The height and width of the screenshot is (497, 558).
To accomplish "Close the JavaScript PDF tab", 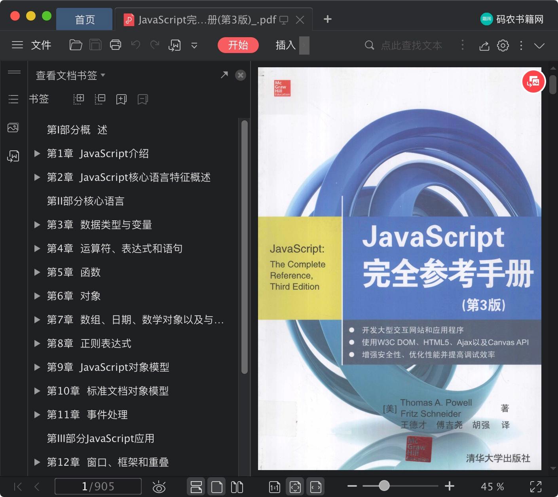I will pyautogui.click(x=300, y=20).
